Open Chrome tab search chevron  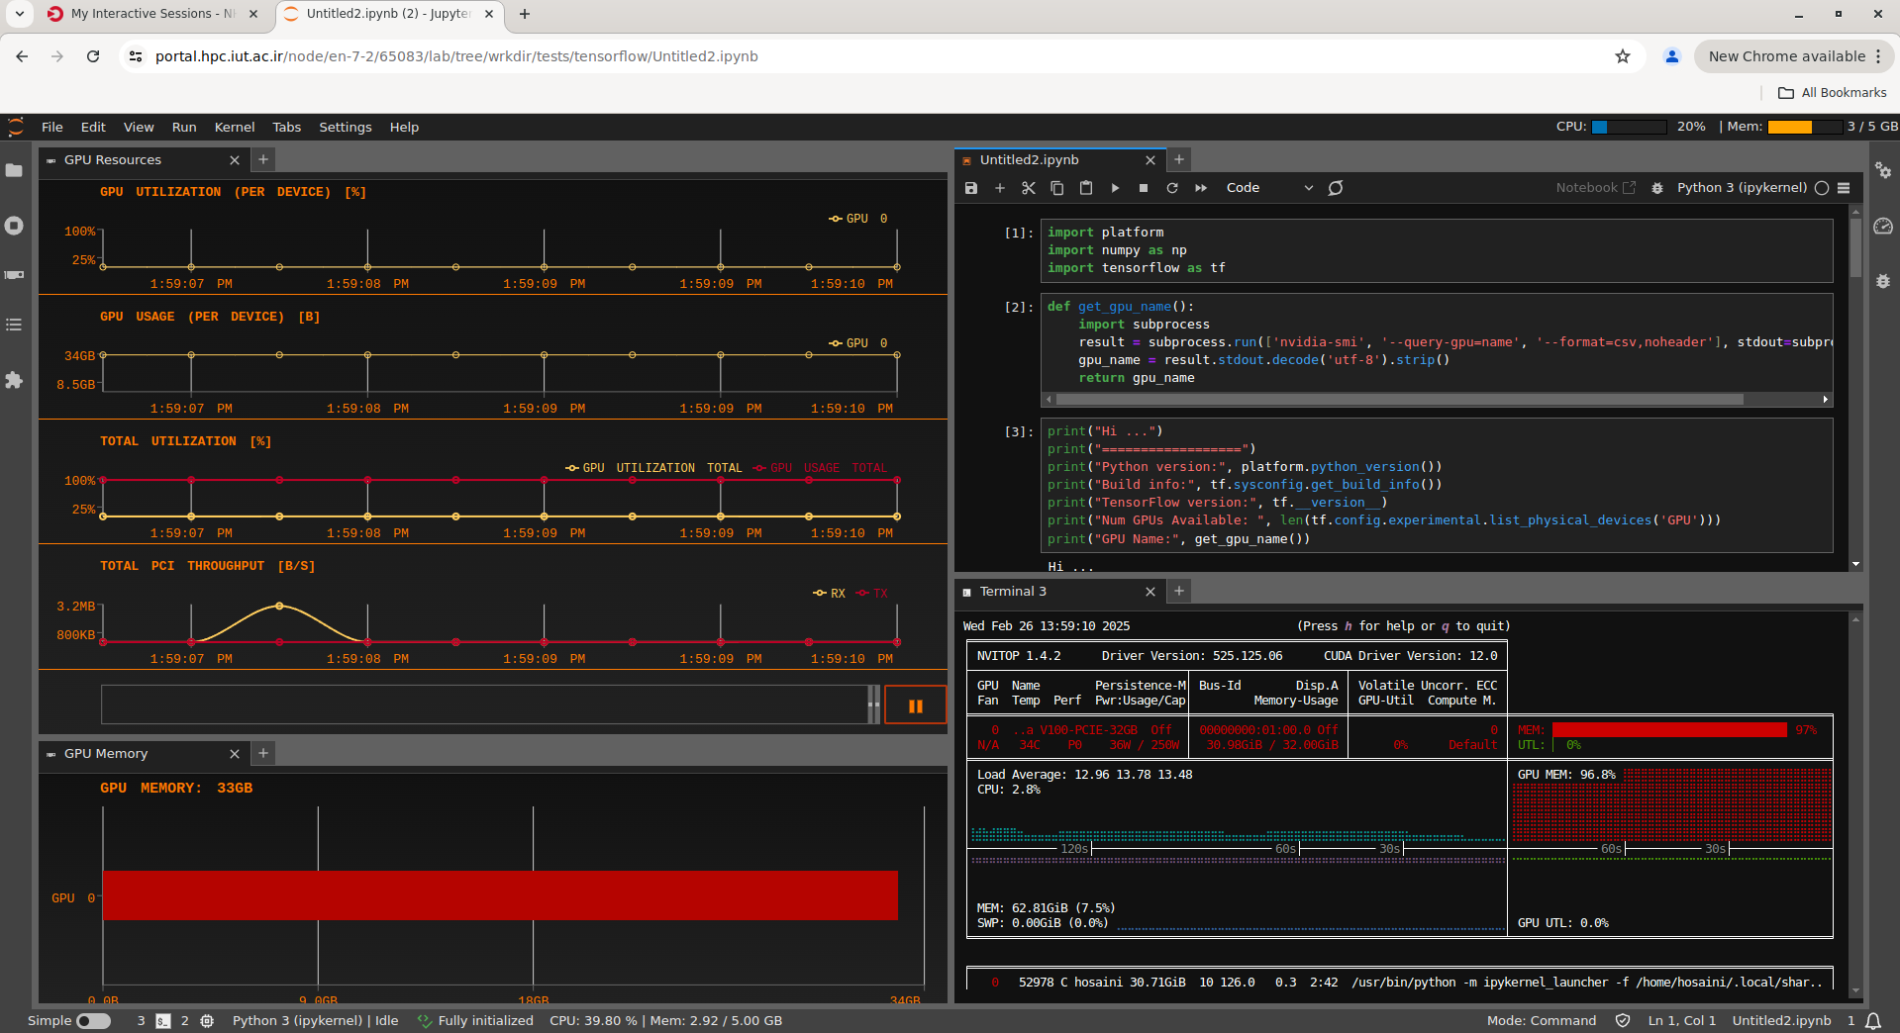coord(20,14)
